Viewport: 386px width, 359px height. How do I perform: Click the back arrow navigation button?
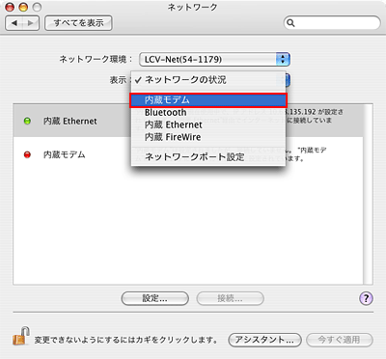point(14,23)
